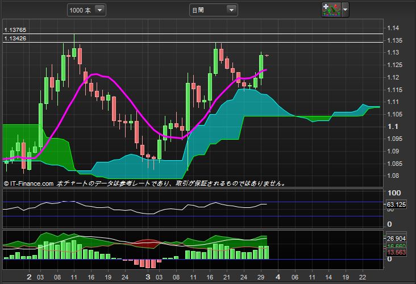Viewport: 416px width, 284px height.
Task: Open the 日間 timeframe dropdown
Action: point(213,10)
